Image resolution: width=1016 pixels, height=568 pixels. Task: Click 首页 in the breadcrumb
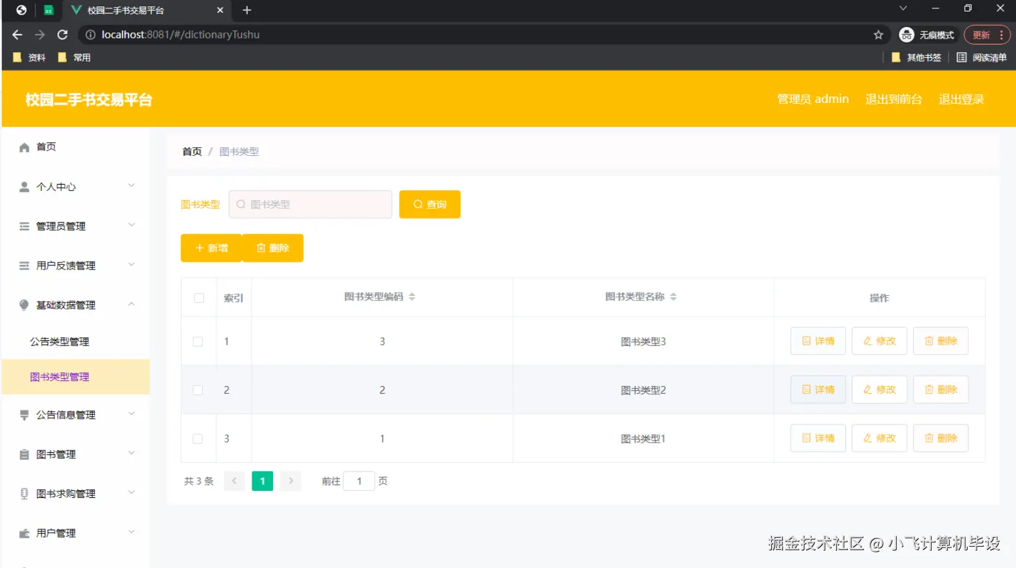coord(192,152)
